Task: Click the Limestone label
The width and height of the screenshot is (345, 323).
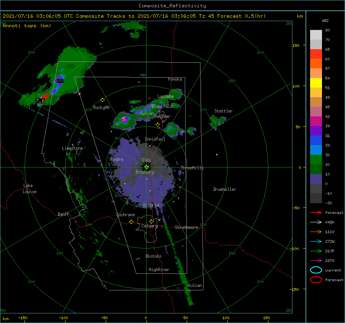Action: coord(72,148)
